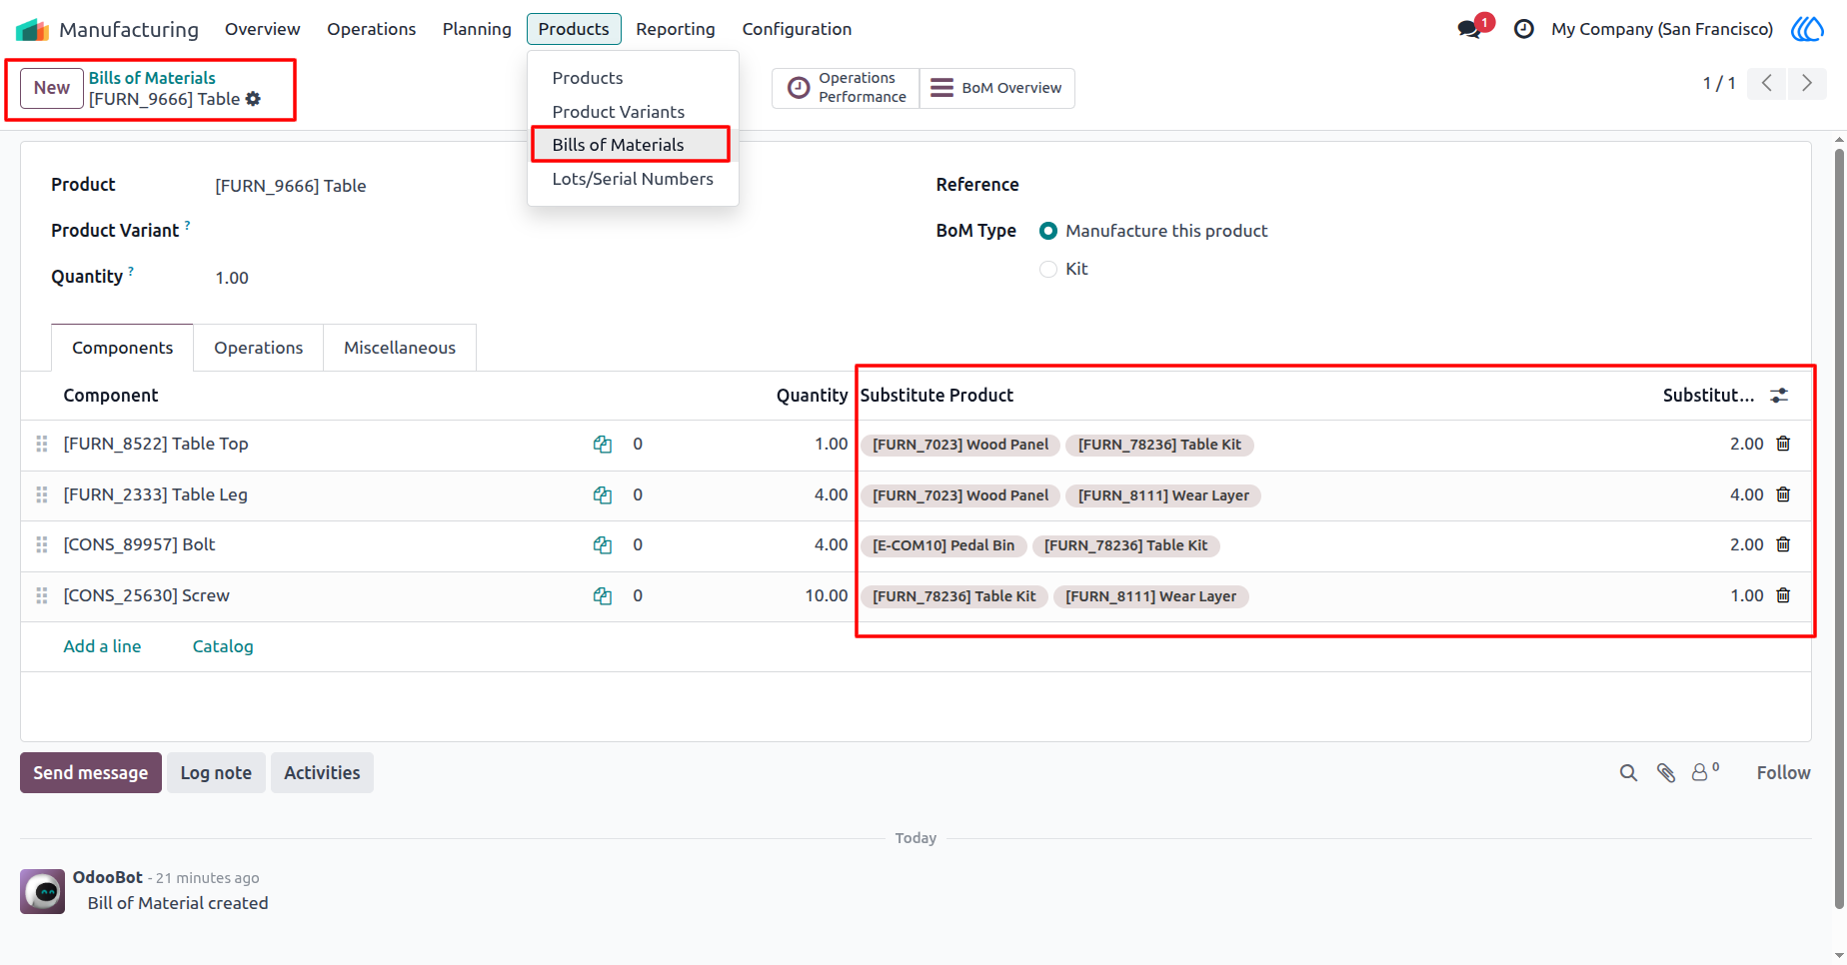Show followers icon with count 0
This screenshot has width=1847, height=965.
(1705, 771)
